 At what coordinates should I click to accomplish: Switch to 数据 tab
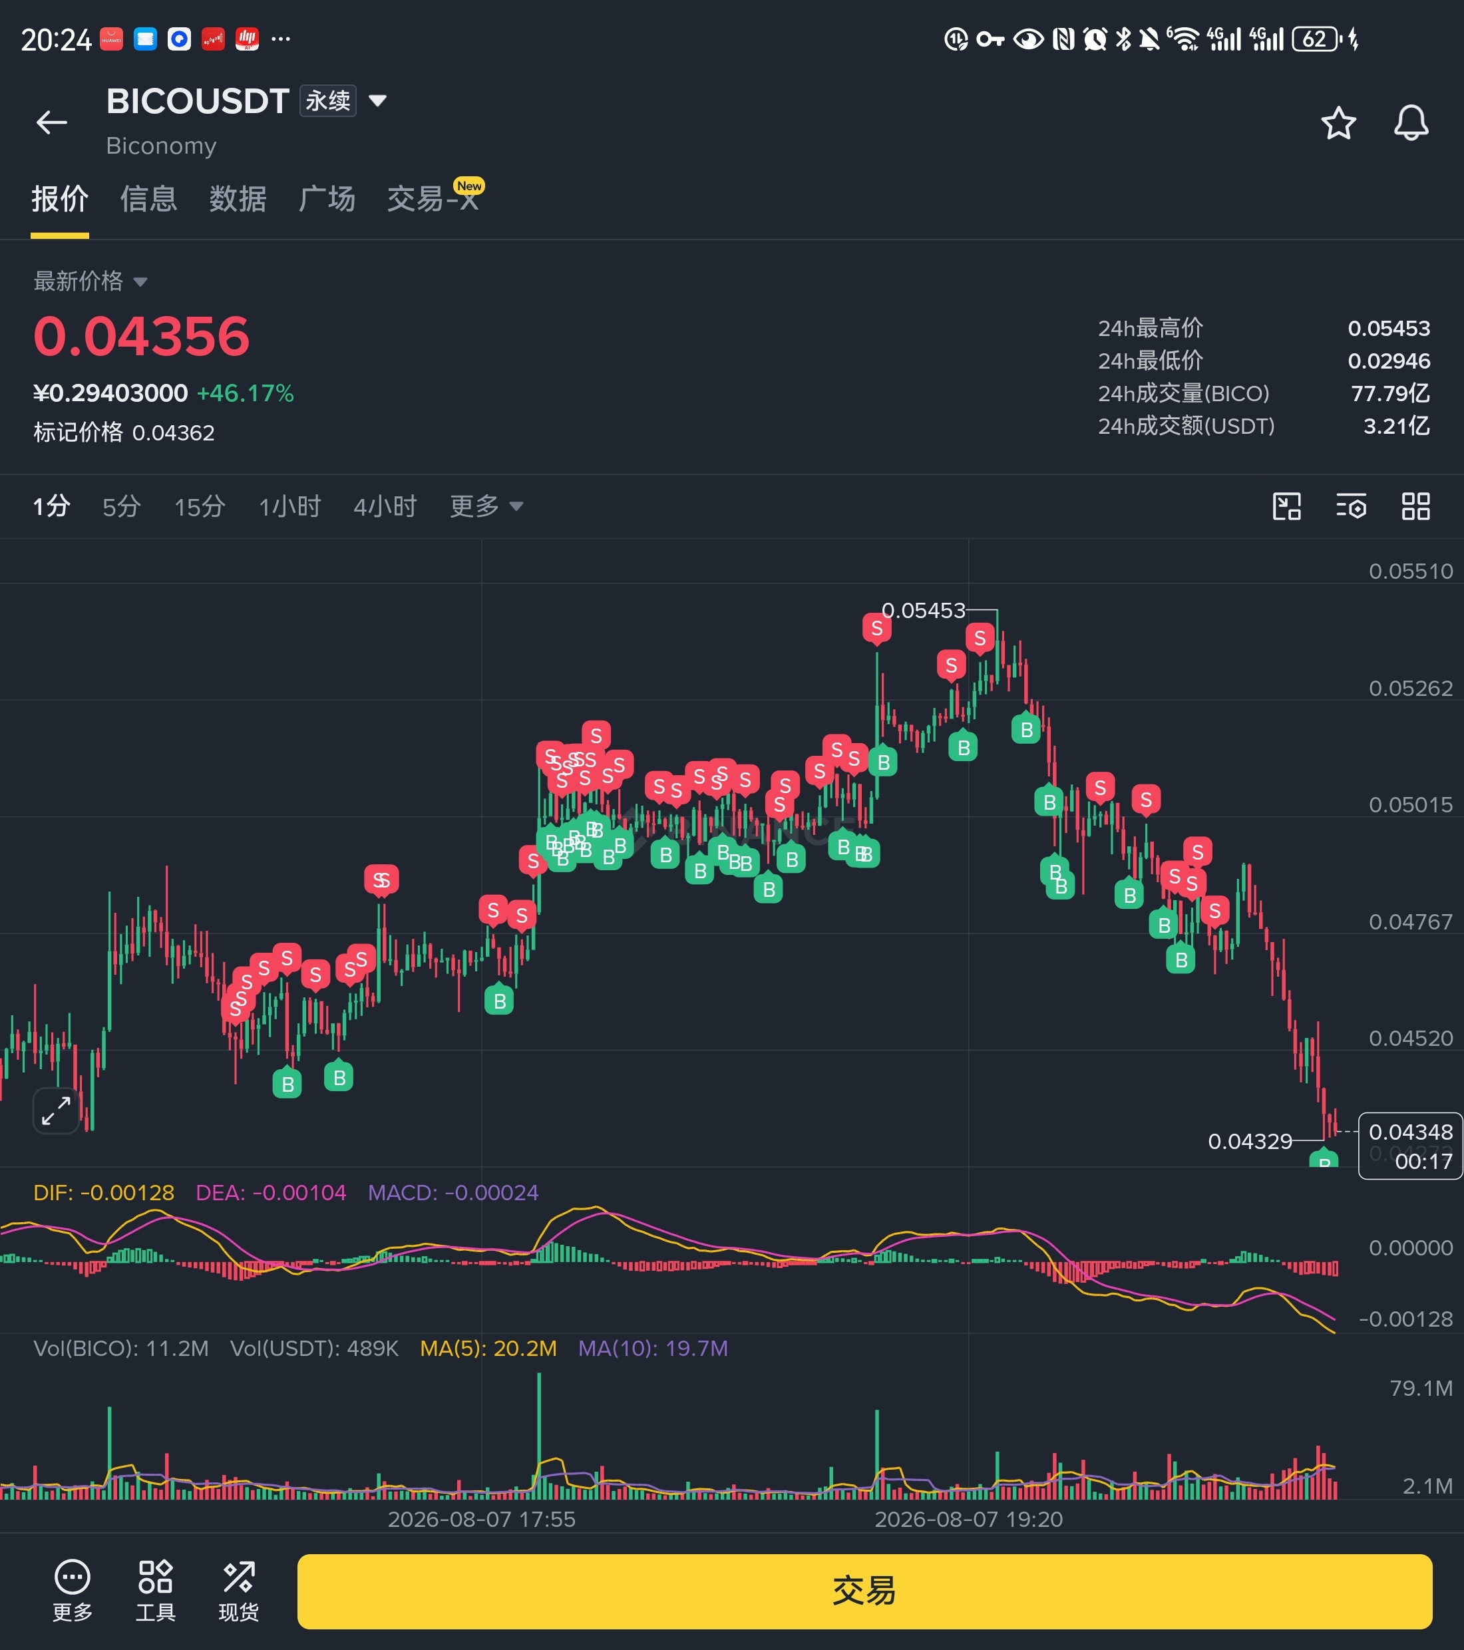pos(238,198)
